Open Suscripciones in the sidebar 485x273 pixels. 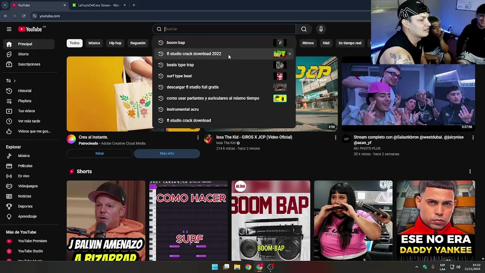29,64
